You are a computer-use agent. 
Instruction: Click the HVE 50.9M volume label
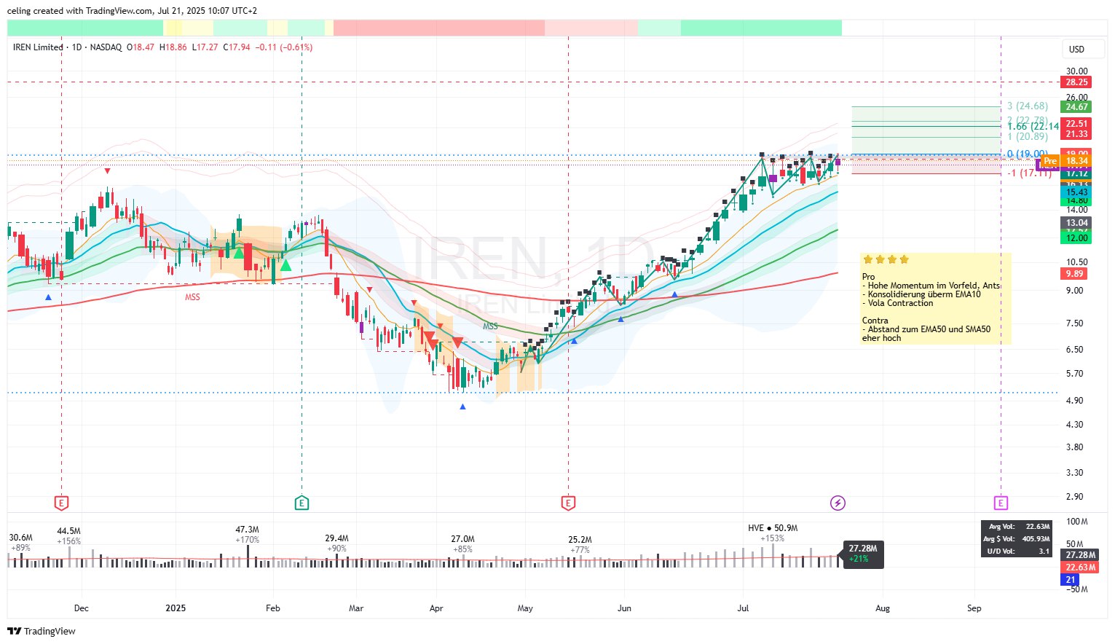pos(772,528)
